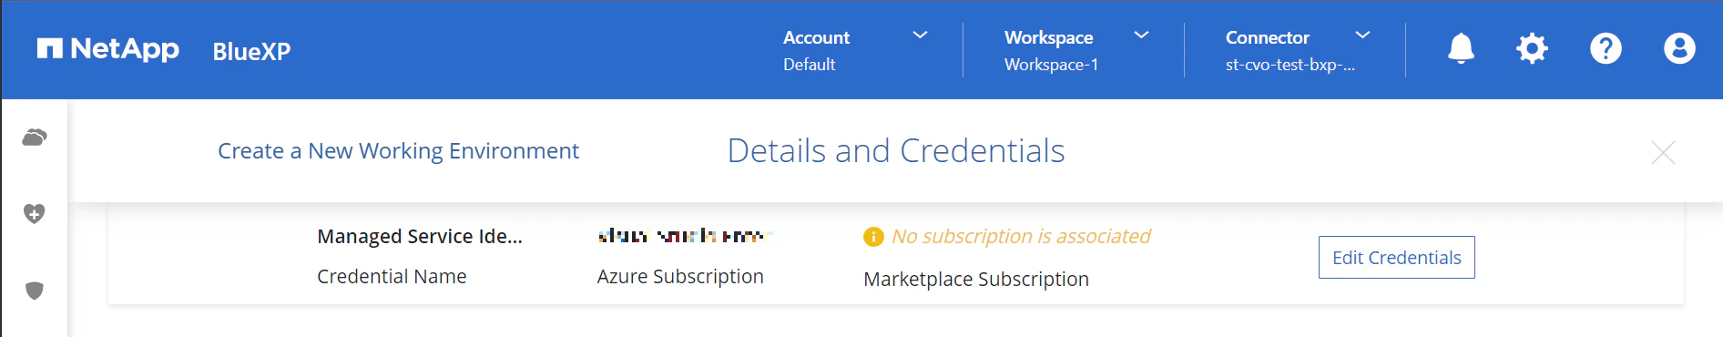Viewport: 1723px width, 337px height.
Task: Open the storage cloud sidebar icon
Action: 35,138
